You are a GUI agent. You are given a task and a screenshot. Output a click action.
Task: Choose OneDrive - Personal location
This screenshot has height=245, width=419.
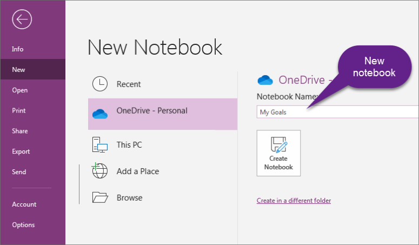(x=163, y=114)
